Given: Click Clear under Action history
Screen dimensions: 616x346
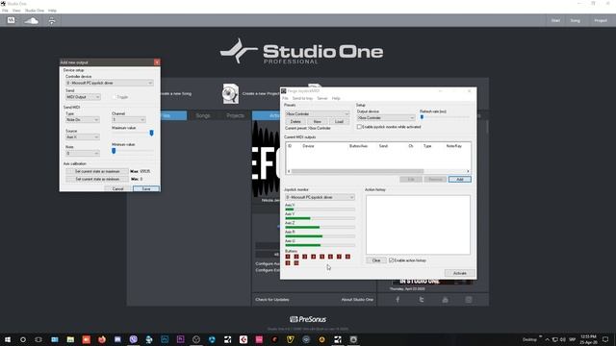Looking at the screenshot, I should tap(376, 260).
